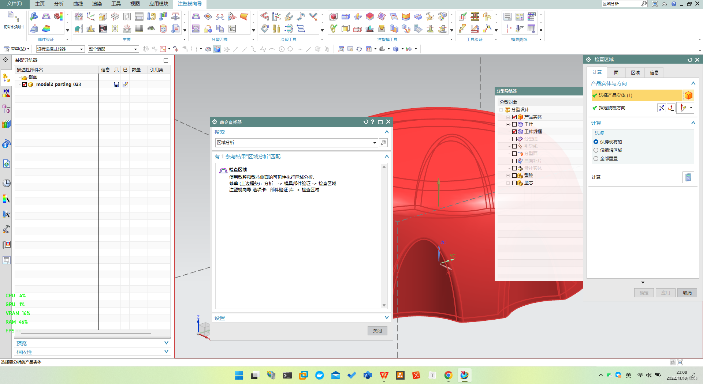
Task: Collapse the 搜索 section in 命令查找器
Action: click(x=387, y=132)
